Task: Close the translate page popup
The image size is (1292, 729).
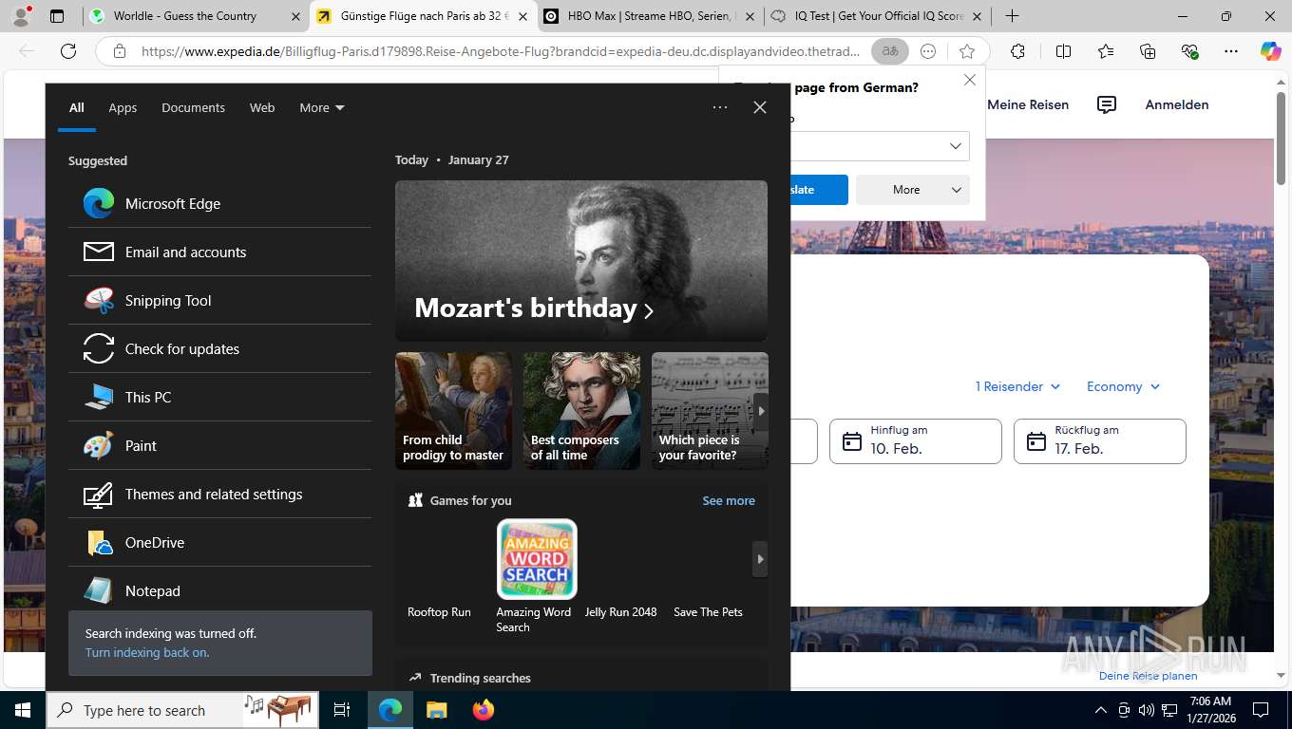Action: point(970,80)
